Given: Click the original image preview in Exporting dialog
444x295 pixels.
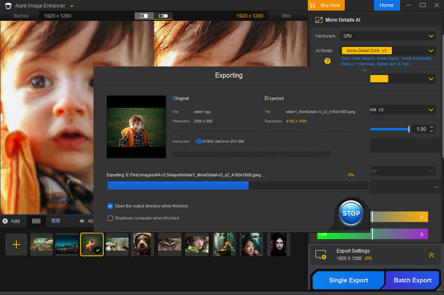Looking at the screenshot, I should (136, 127).
